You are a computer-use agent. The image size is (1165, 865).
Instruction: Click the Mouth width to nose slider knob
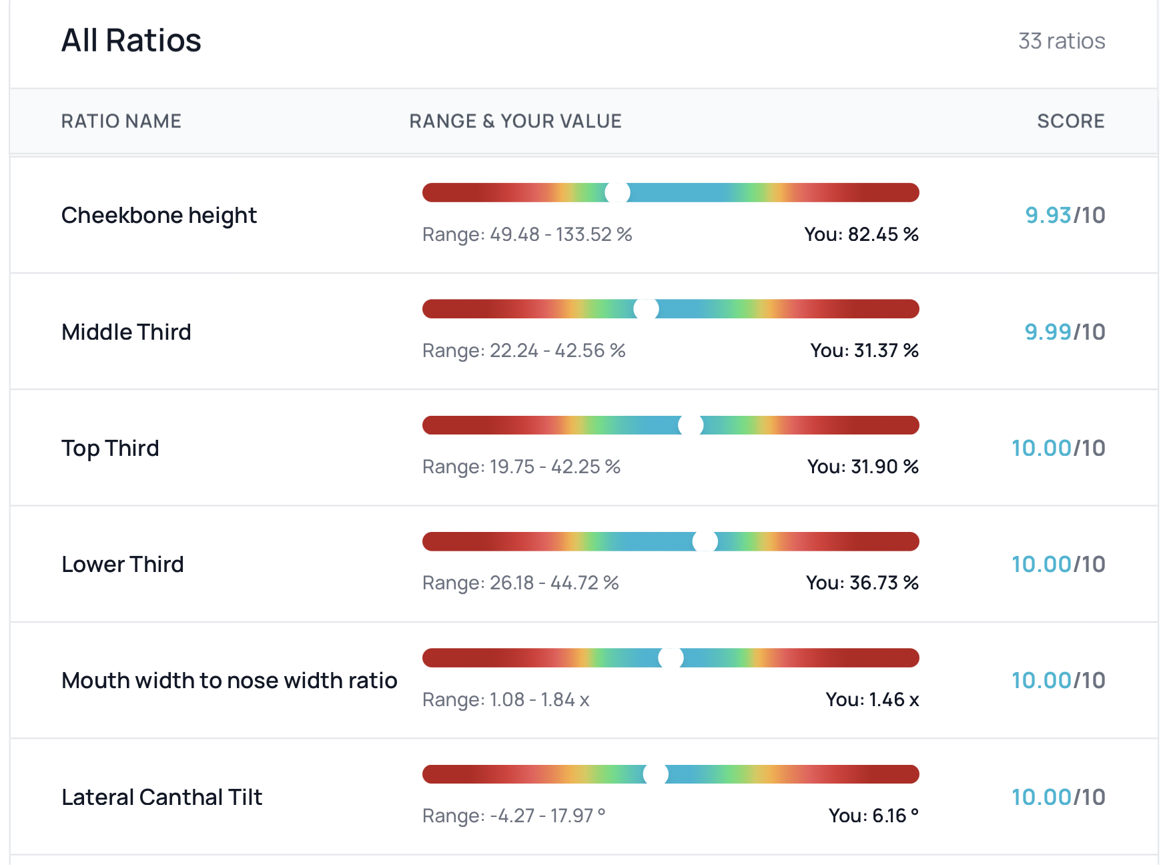coord(671,658)
